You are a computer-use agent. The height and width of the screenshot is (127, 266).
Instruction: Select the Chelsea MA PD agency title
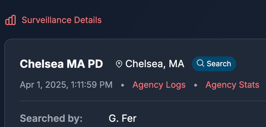(61, 64)
